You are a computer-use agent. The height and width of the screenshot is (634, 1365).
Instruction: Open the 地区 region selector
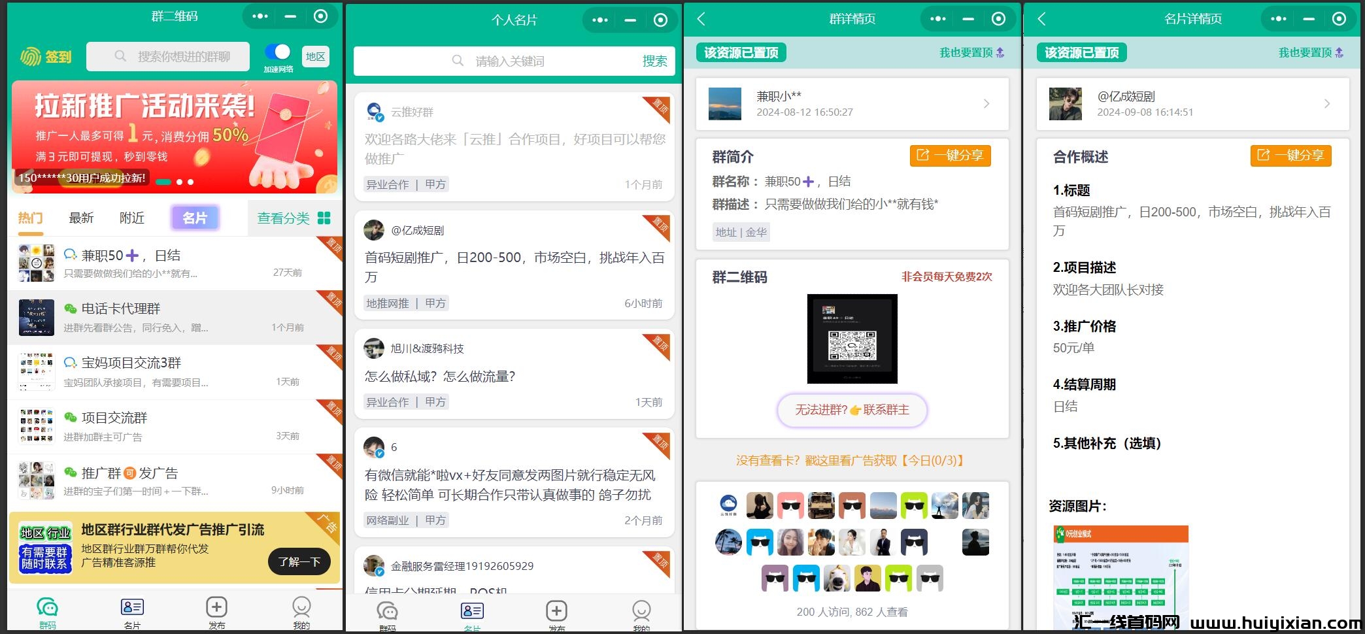coord(315,57)
